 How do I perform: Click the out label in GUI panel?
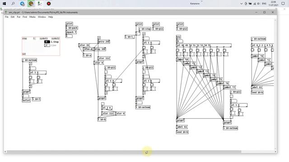[24, 54]
